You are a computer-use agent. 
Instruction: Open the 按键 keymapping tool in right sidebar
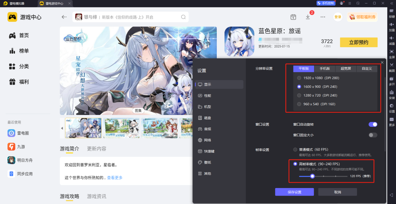click(392, 13)
